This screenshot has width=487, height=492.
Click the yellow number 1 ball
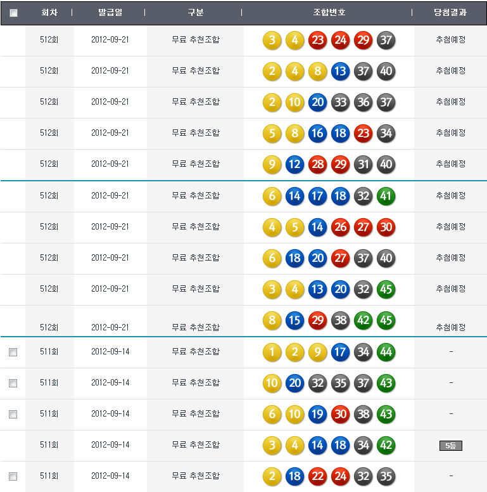pyautogui.click(x=272, y=351)
